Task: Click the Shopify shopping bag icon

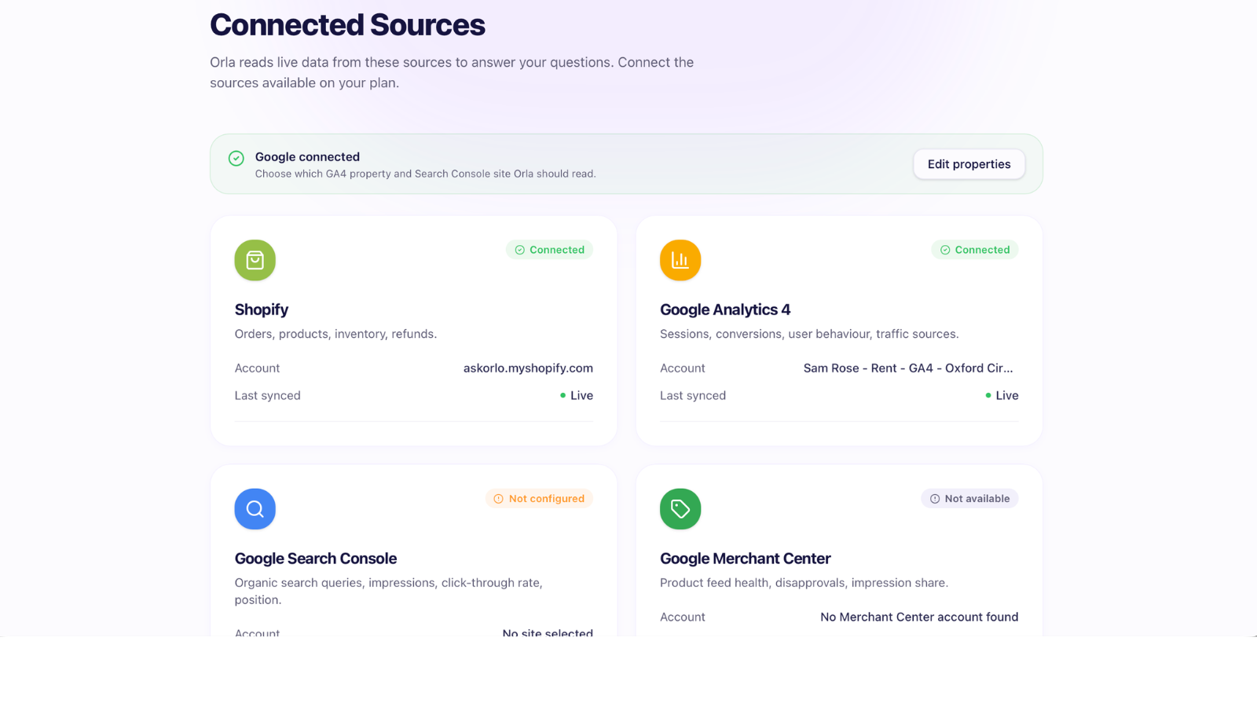Action: point(255,260)
